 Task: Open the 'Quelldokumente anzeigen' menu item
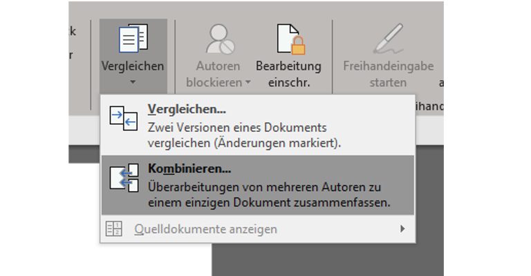coord(205,228)
